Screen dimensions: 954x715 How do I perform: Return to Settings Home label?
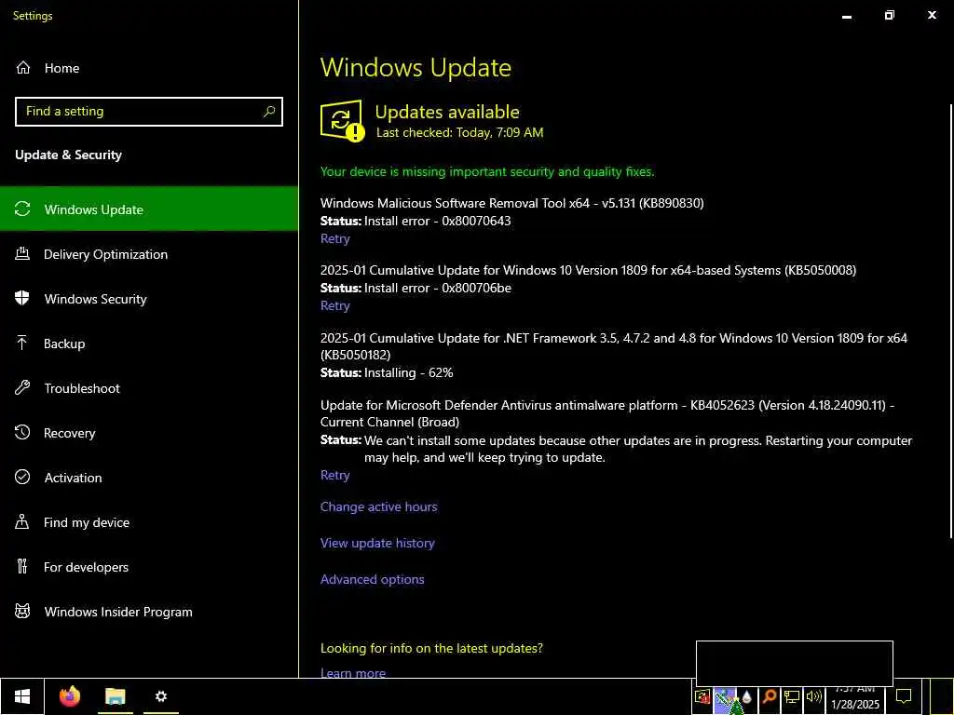click(62, 68)
